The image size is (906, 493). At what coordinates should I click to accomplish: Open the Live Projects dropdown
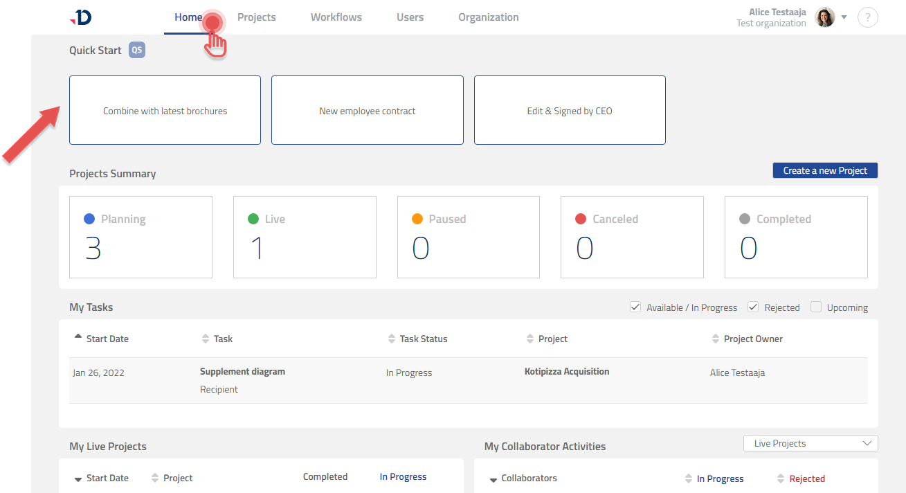(810, 443)
